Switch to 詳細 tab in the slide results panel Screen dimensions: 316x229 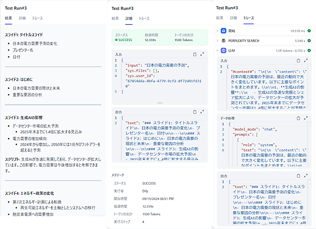click(22, 18)
